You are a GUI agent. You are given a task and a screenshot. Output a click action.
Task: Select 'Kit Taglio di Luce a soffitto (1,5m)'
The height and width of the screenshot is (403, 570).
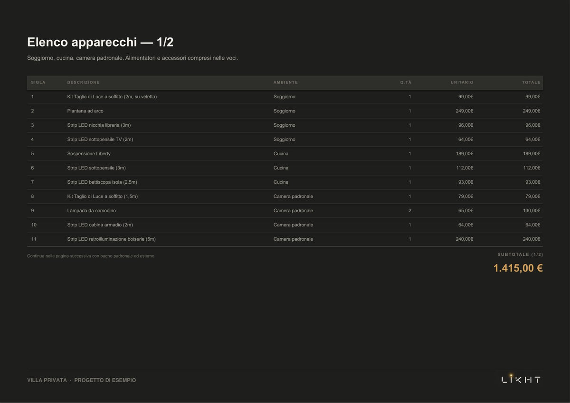point(103,197)
